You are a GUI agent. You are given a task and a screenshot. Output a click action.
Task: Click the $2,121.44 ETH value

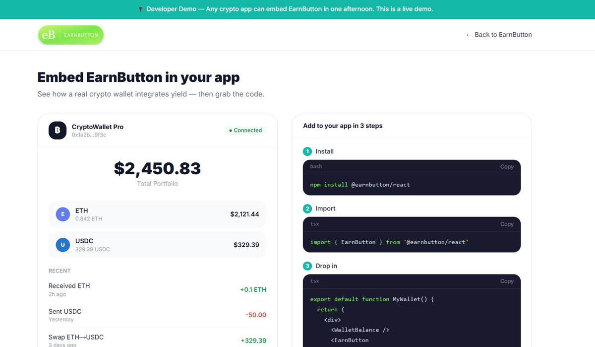pos(244,214)
